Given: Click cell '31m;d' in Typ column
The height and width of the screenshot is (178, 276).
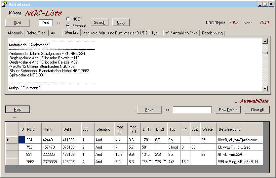Looking at the screenshot, I should (174, 147).
